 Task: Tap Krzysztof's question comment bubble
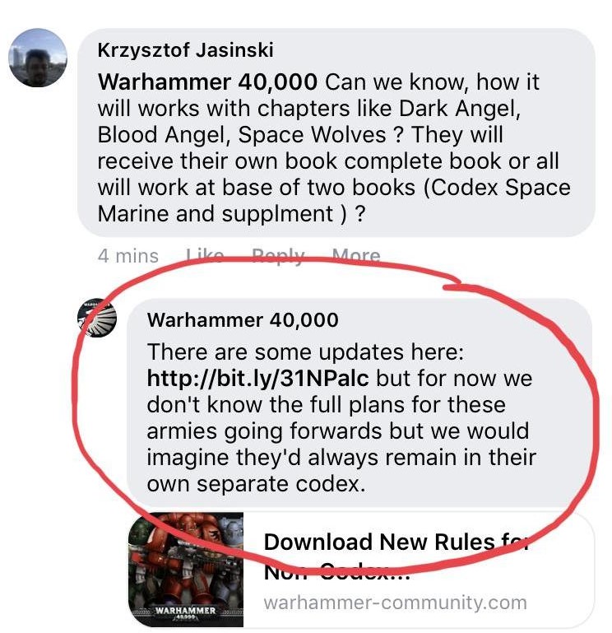[336, 133]
